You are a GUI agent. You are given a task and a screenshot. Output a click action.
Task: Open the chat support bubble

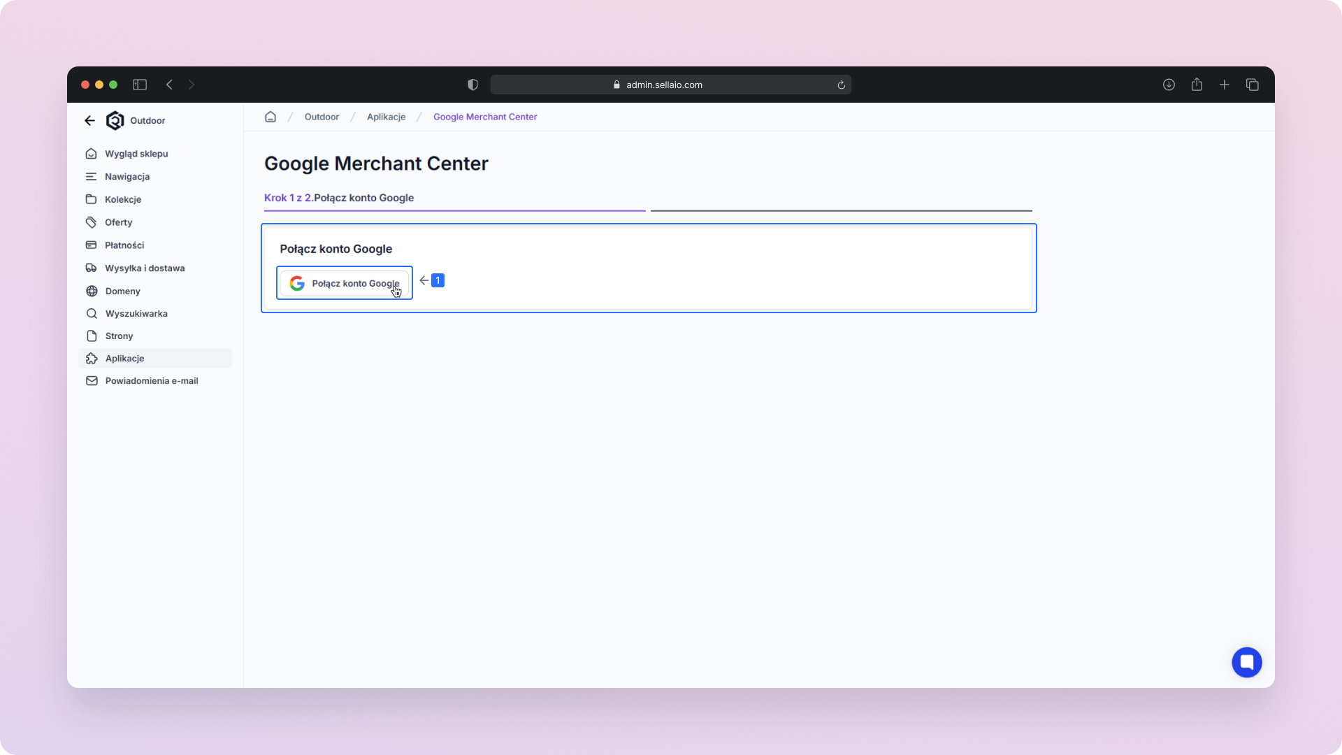(x=1246, y=662)
